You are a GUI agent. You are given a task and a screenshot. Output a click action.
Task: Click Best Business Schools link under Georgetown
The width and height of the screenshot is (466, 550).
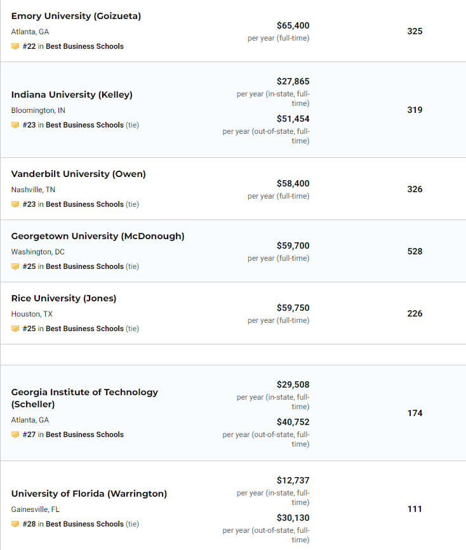click(x=84, y=266)
